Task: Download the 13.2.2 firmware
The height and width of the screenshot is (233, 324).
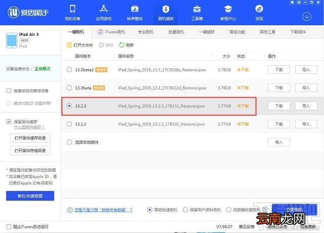Action: point(279,124)
